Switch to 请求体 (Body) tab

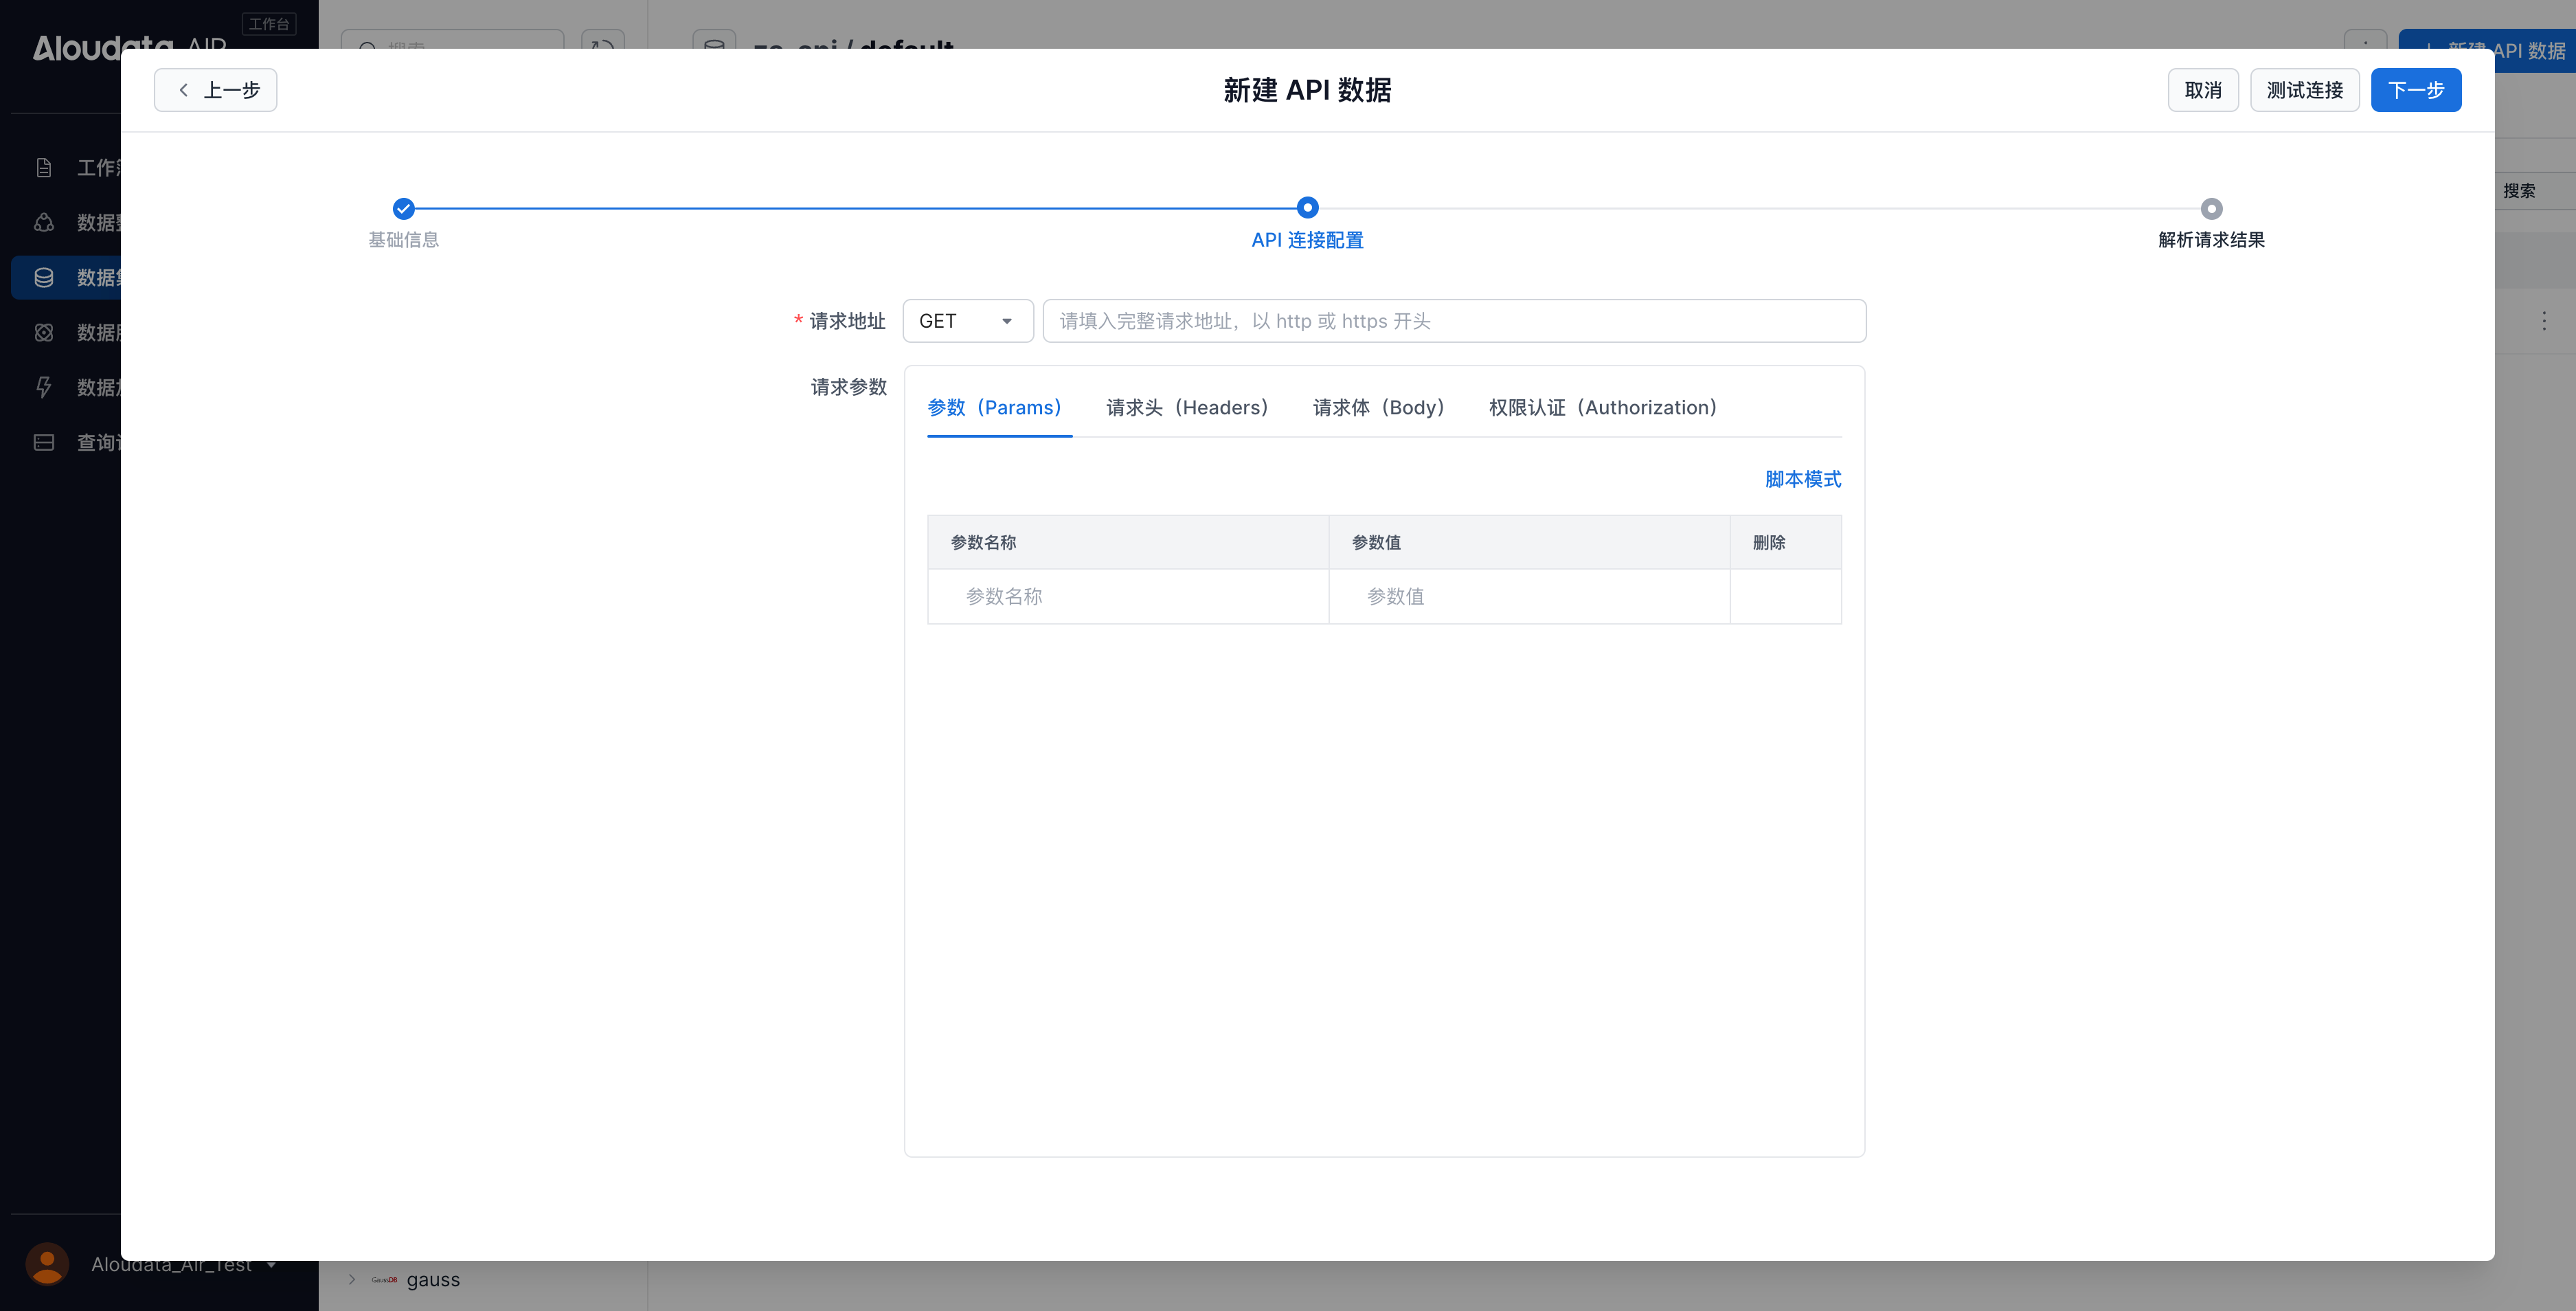pyautogui.click(x=1378, y=407)
